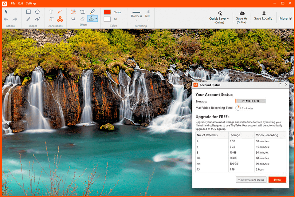Select the Magnifier zoom tool
The height and width of the screenshot is (197, 295).
point(73,18)
